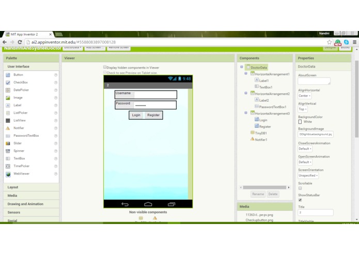Viewport: 359px width, 255px height.
Task: Select the CheckBox palette icon
Action: (8, 83)
